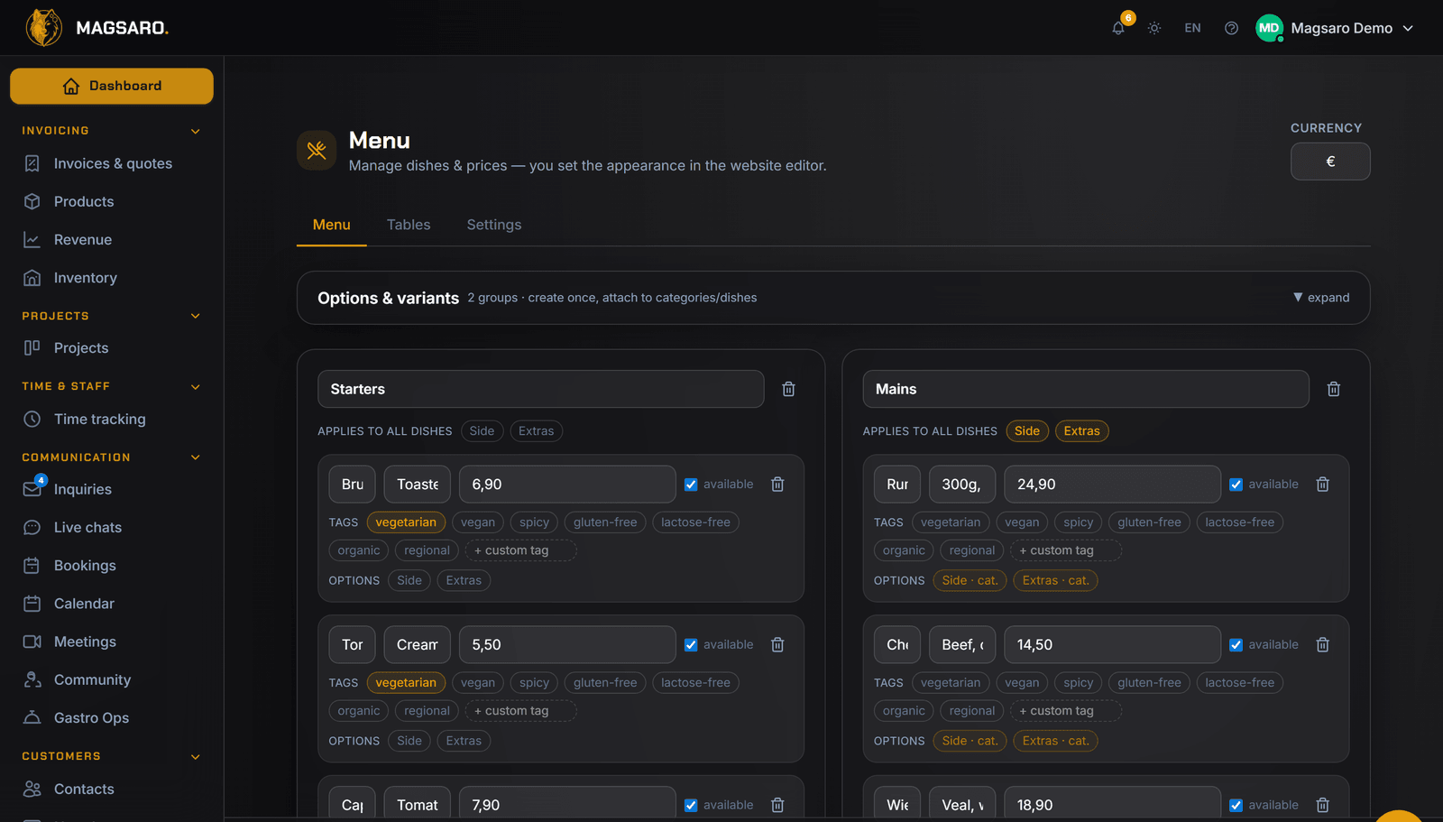This screenshot has height=822, width=1443.
Task: Toggle Extras option under Mains applies-to-all
Action: click(x=1081, y=431)
